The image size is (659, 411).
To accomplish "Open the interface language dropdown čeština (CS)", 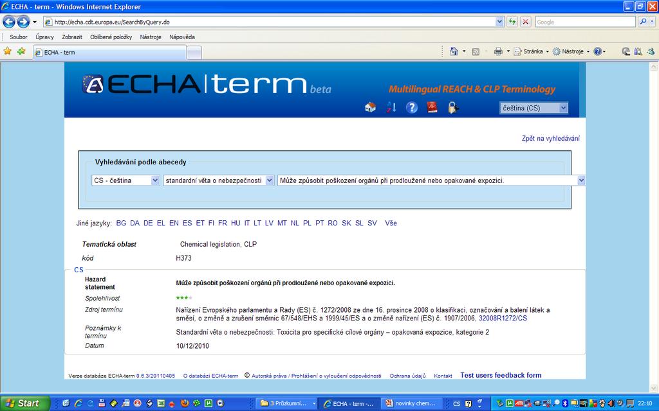I will point(534,108).
